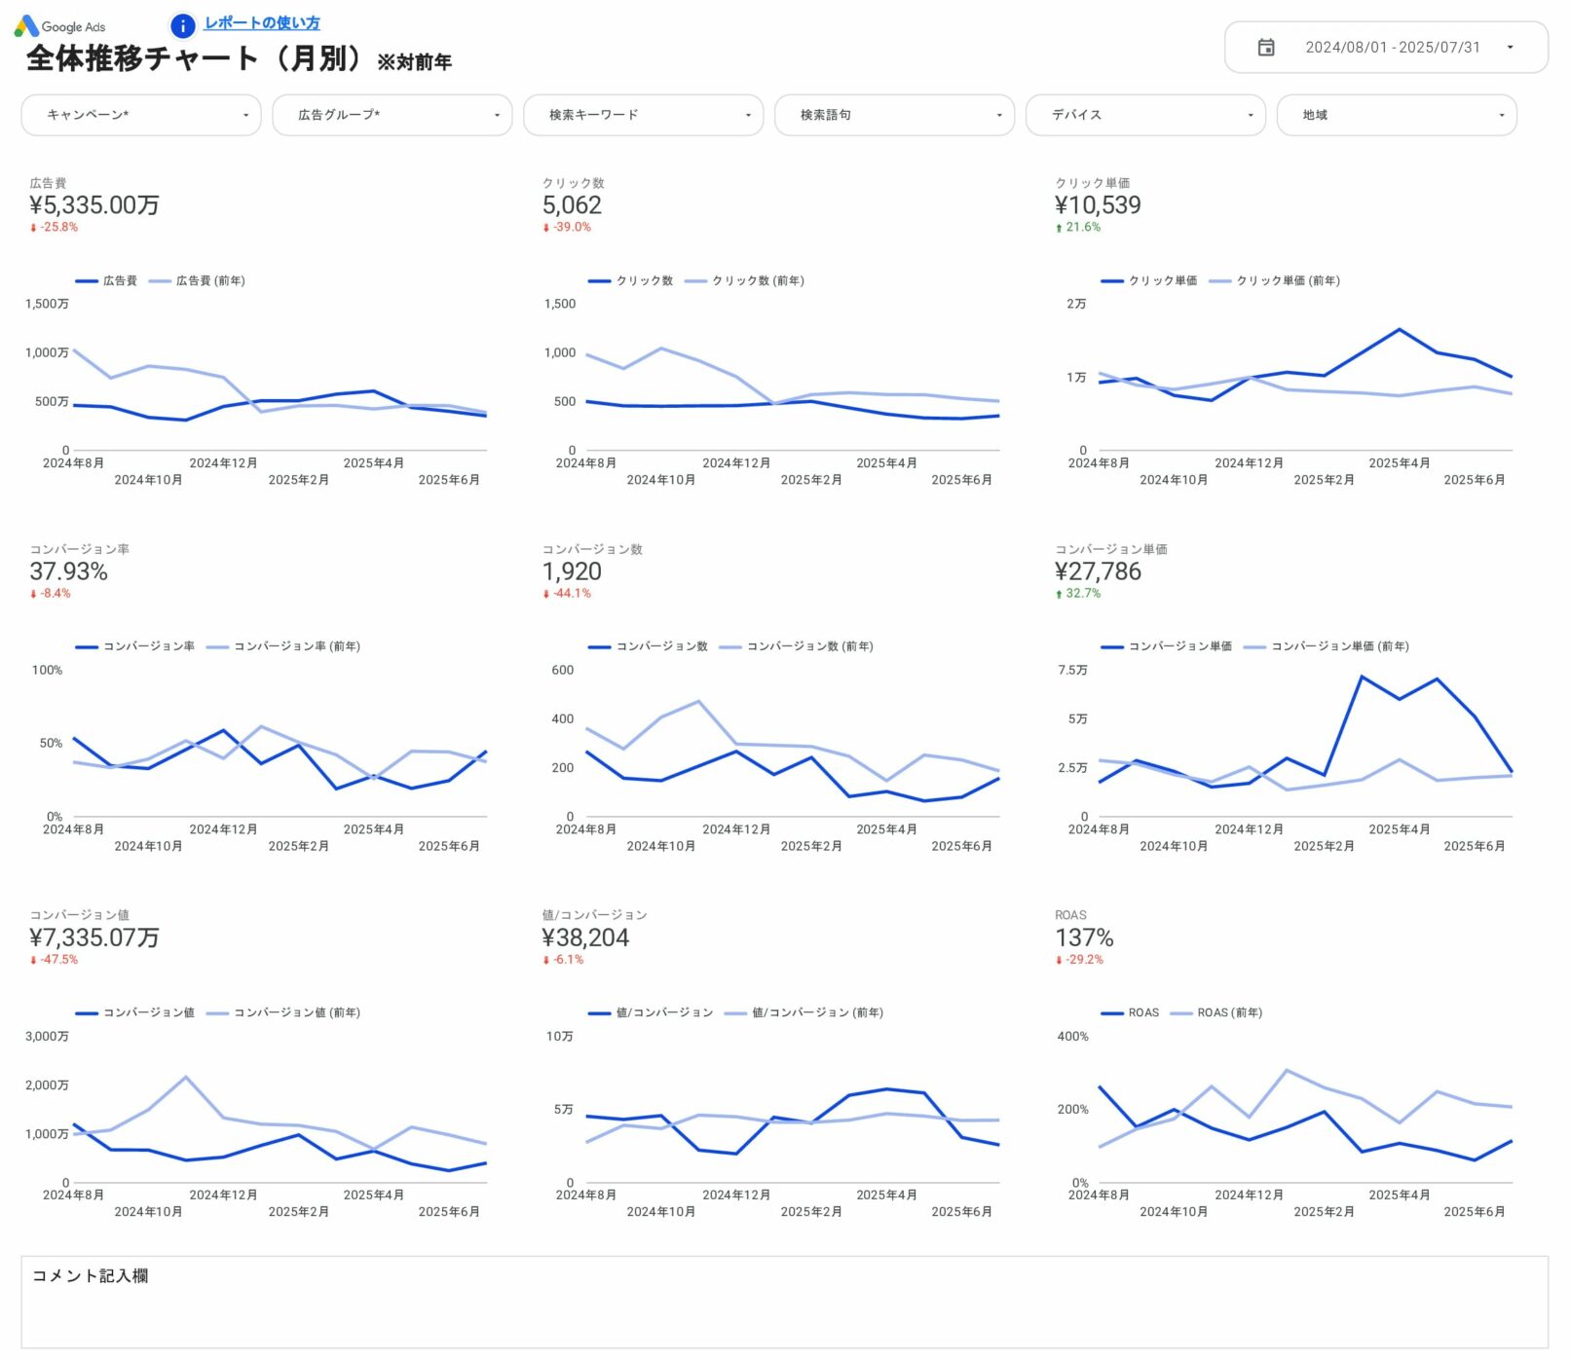Select the 広告費 scorecard value ¥5,335.00万
Image resolution: width=1570 pixels, height=1360 pixels.
[94, 205]
